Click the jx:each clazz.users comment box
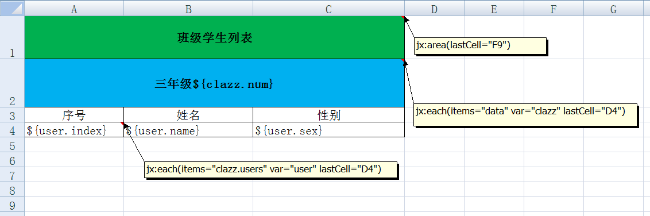650x216 pixels. click(270, 169)
